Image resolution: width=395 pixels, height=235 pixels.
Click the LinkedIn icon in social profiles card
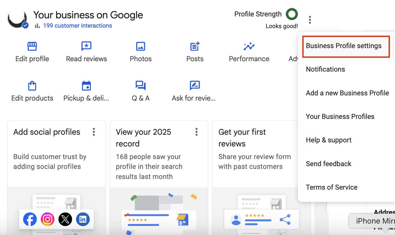pos(83,219)
